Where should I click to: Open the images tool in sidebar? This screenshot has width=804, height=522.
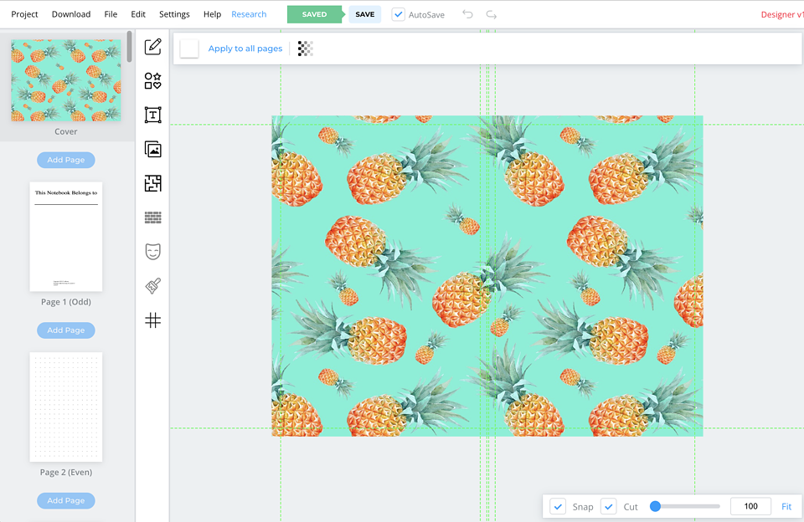(x=152, y=150)
